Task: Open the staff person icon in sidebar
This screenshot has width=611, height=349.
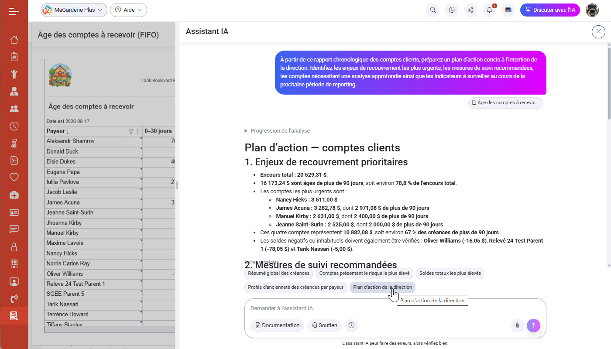Action: click(14, 91)
